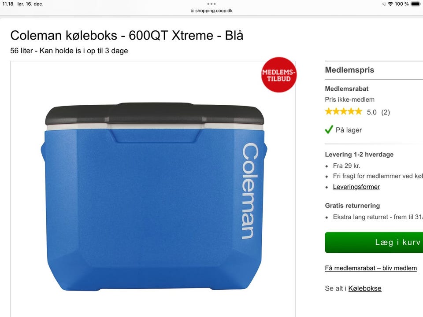Click the red Medlemstilbud badge
The width and height of the screenshot is (423, 317).
pyautogui.click(x=278, y=75)
